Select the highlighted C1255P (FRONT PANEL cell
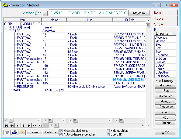This screenshot has height=139, width=181. tap(129, 79)
